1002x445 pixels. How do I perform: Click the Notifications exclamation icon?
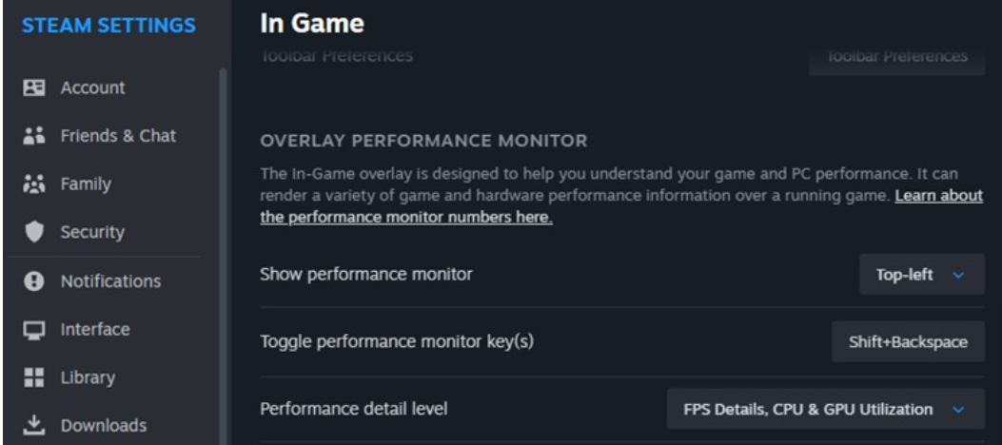coord(34,281)
